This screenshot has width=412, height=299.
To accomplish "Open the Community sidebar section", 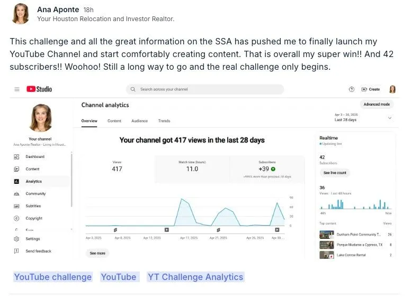I will point(35,194).
